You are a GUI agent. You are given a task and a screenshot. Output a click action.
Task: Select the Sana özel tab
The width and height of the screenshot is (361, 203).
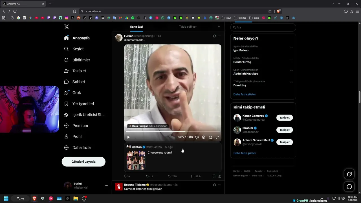[137, 27]
